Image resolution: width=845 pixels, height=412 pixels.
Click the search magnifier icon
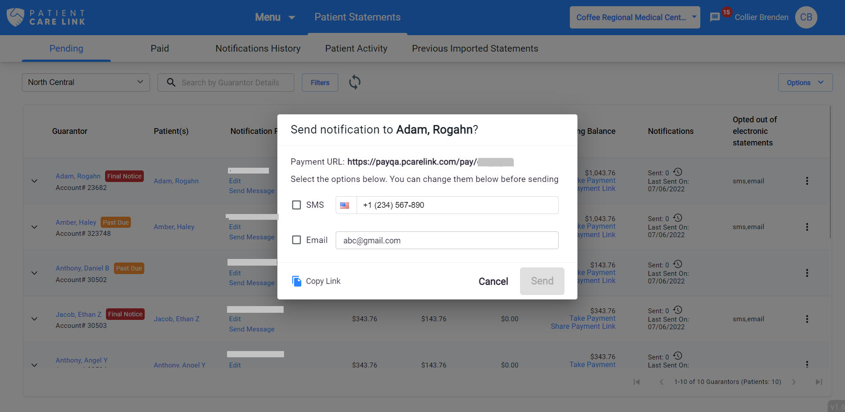coord(171,82)
